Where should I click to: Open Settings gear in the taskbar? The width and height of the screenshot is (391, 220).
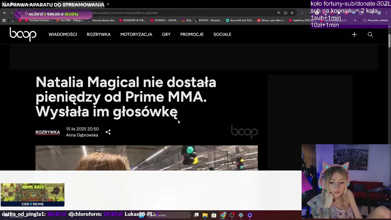[241, 215]
